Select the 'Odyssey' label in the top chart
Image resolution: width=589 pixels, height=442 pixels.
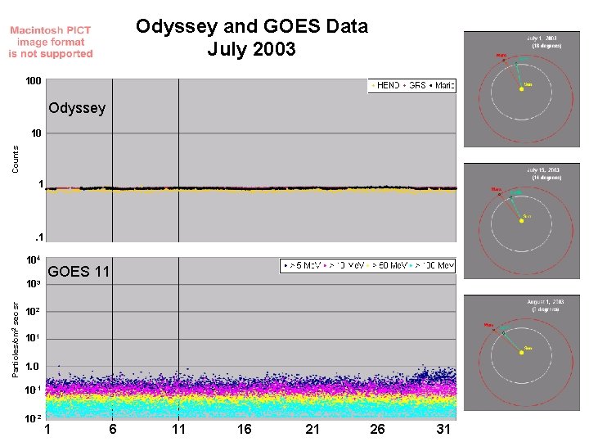pos(77,108)
